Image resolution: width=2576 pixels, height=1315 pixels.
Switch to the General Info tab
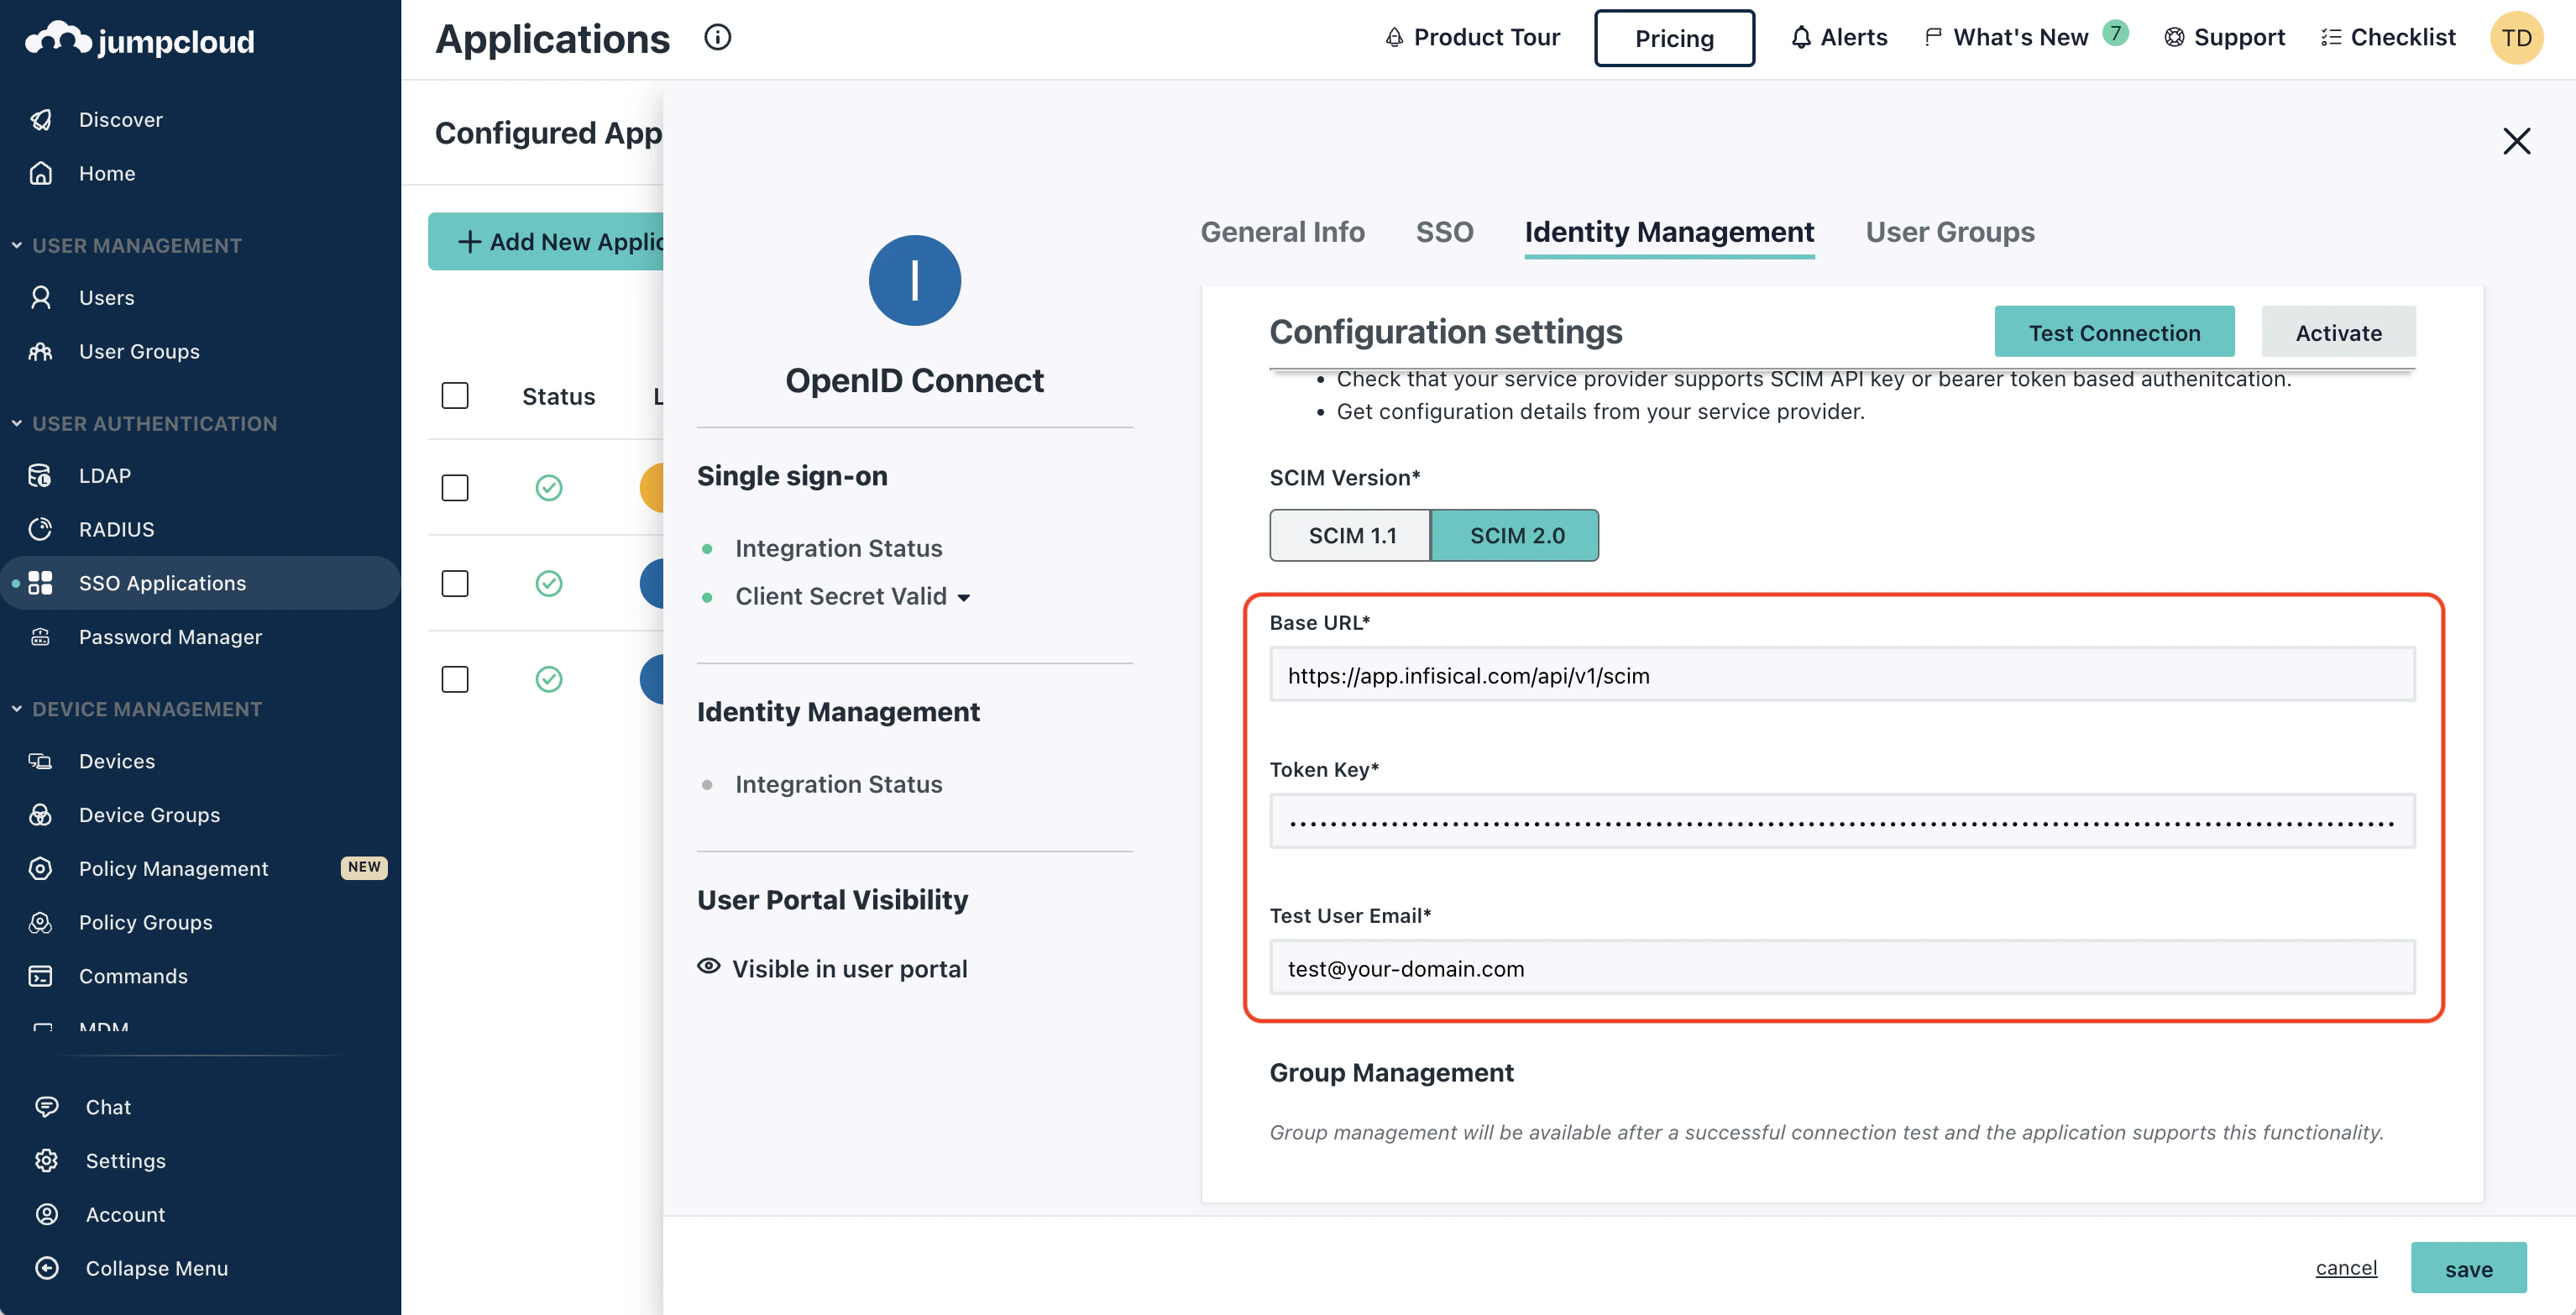[1282, 232]
